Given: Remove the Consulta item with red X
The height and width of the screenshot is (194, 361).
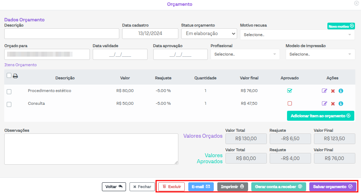Looking at the screenshot, I should tap(333, 104).
